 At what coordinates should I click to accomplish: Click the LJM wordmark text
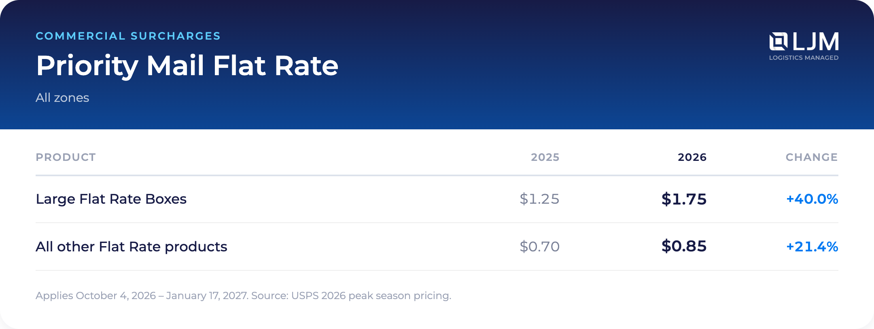816,42
